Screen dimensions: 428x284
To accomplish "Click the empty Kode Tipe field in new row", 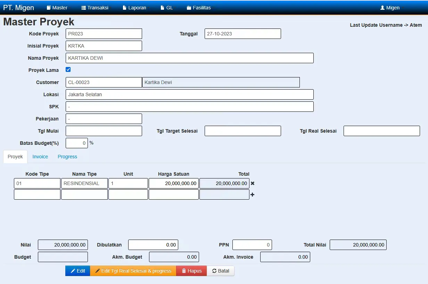I will pyautogui.click(x=37, y=194).
